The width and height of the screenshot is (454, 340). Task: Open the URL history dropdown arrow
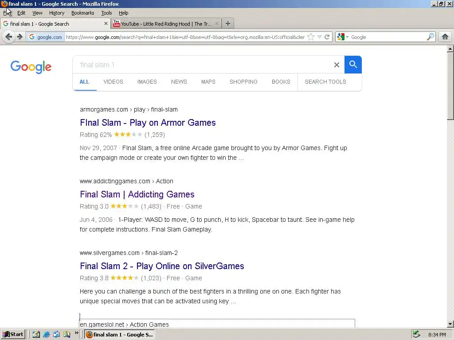(319, 37)
